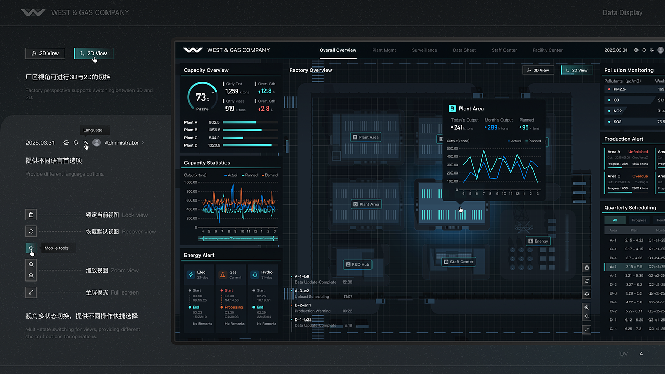Click the translate icon under the Language tooltip

[85, 142]
